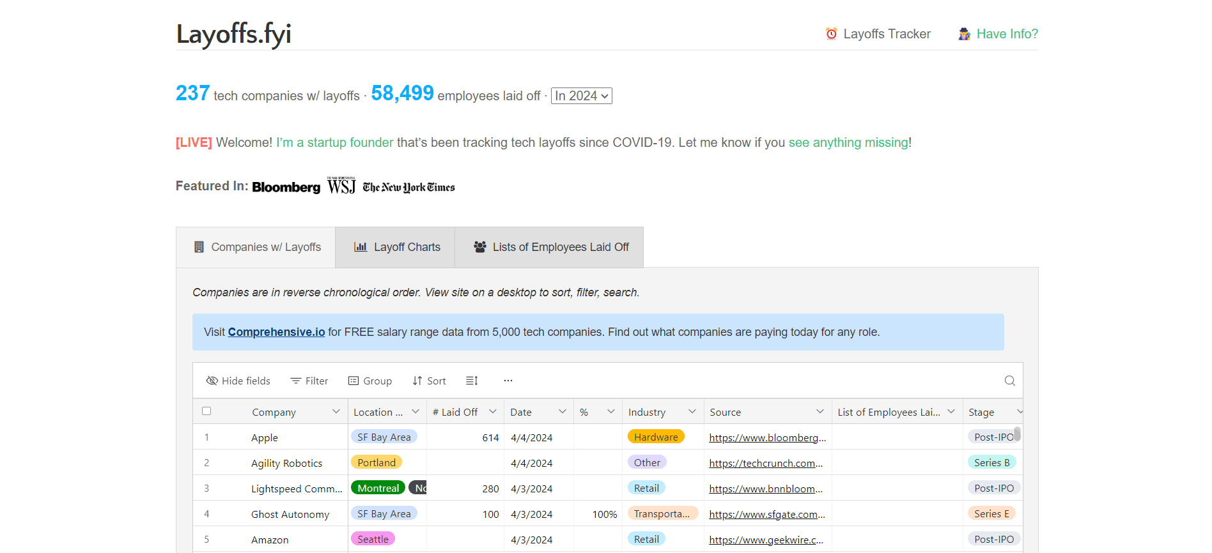Click the Layoffs.fyi site logo

coord(233,34)
